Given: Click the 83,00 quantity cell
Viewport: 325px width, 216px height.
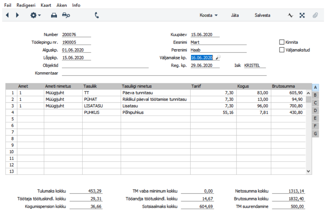Looking at the screenshot, I should point(254,93).
